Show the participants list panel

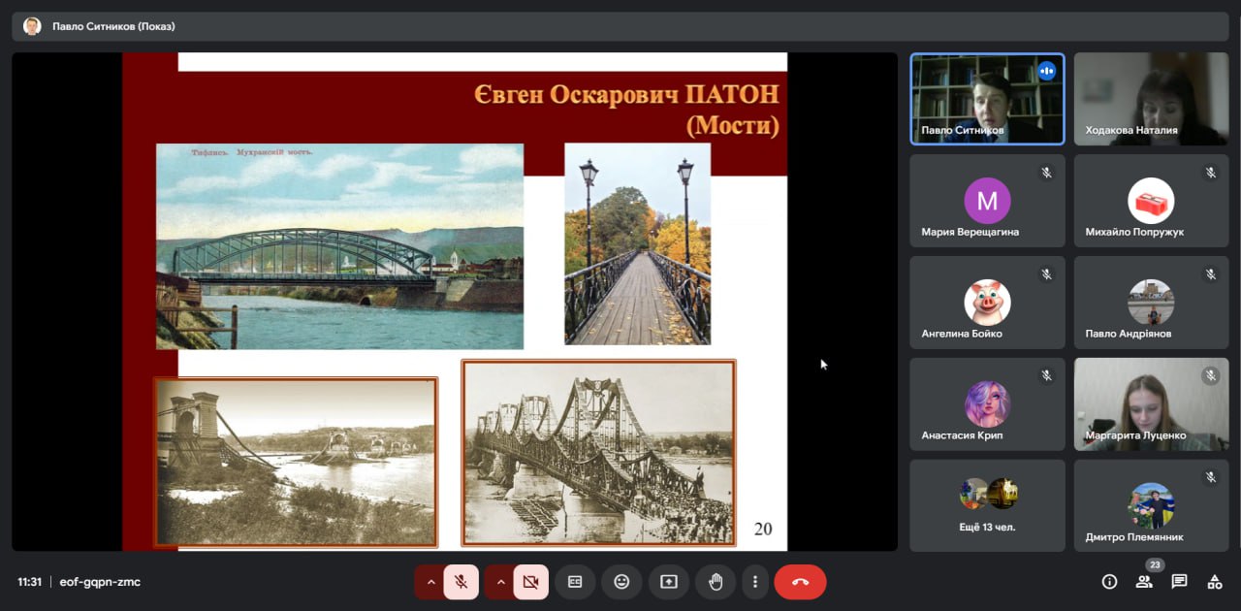[1144, 582]
